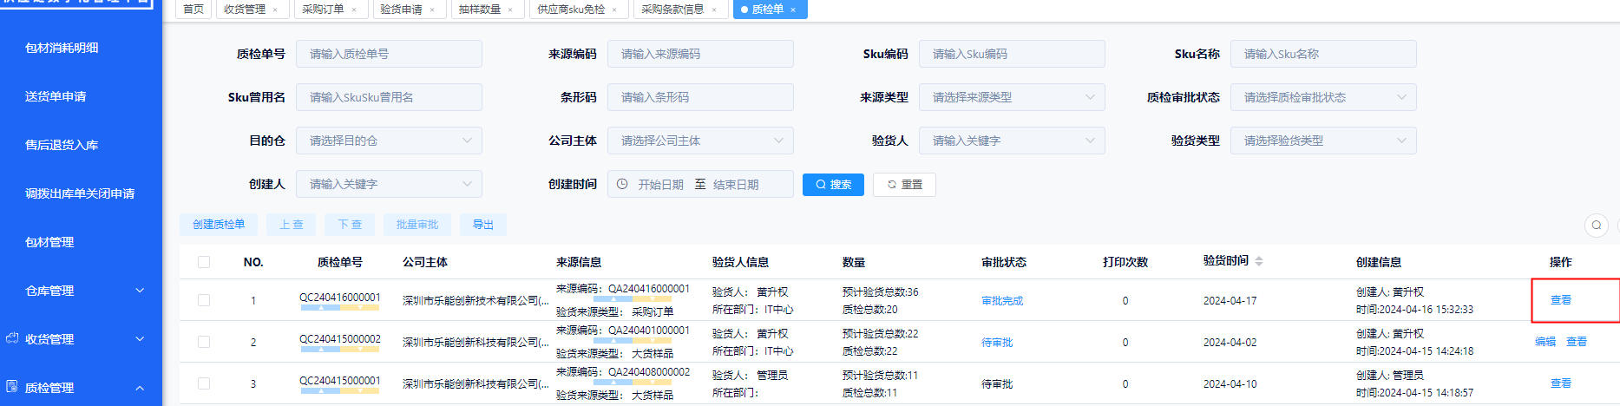
Task: Open the 质检审批状态 dropdown
Action: click(1323, 97)
